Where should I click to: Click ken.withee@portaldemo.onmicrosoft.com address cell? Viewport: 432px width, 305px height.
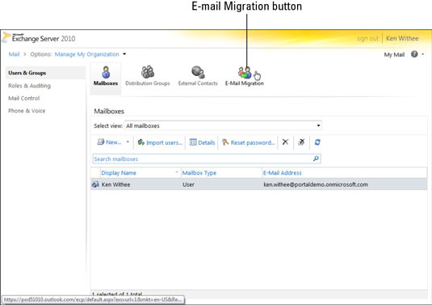[316, 184]
